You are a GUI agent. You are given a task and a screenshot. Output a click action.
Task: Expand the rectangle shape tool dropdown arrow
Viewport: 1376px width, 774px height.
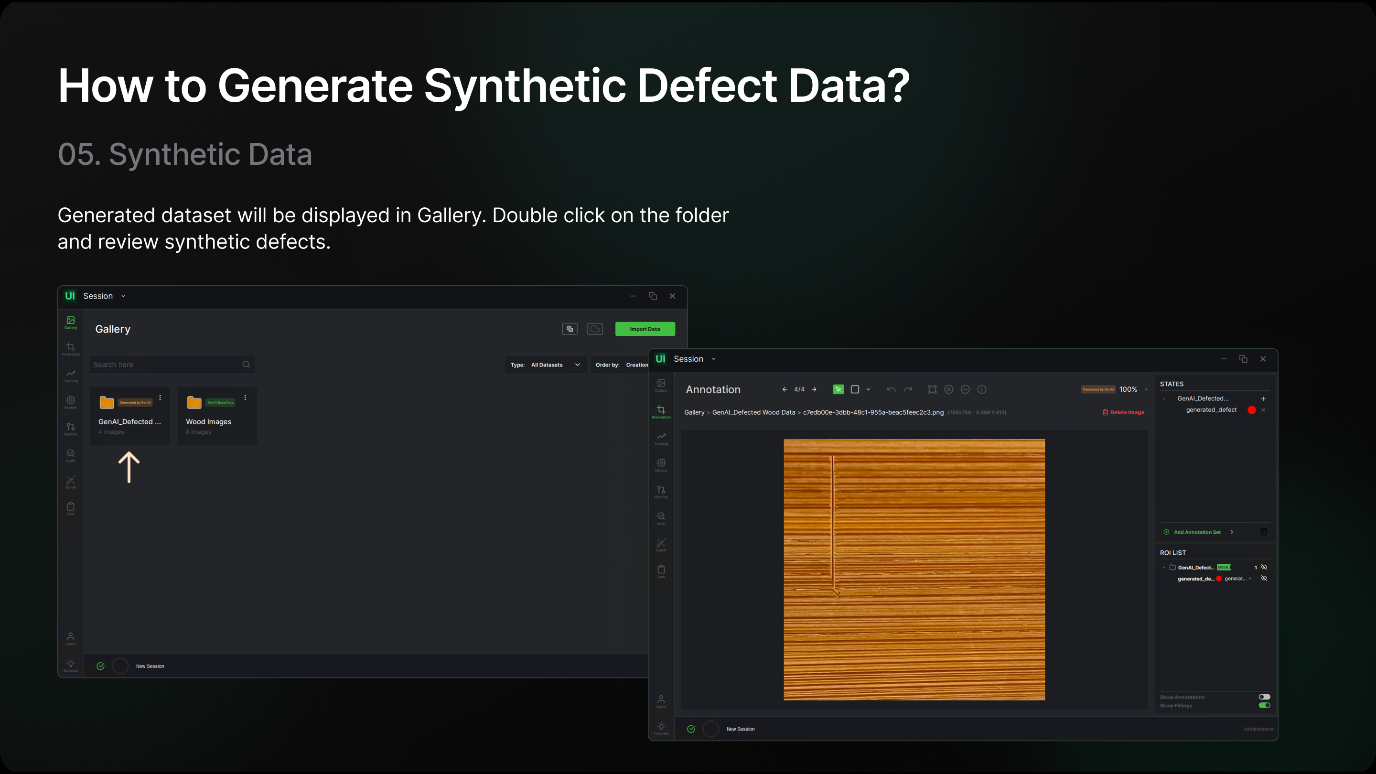868,389
